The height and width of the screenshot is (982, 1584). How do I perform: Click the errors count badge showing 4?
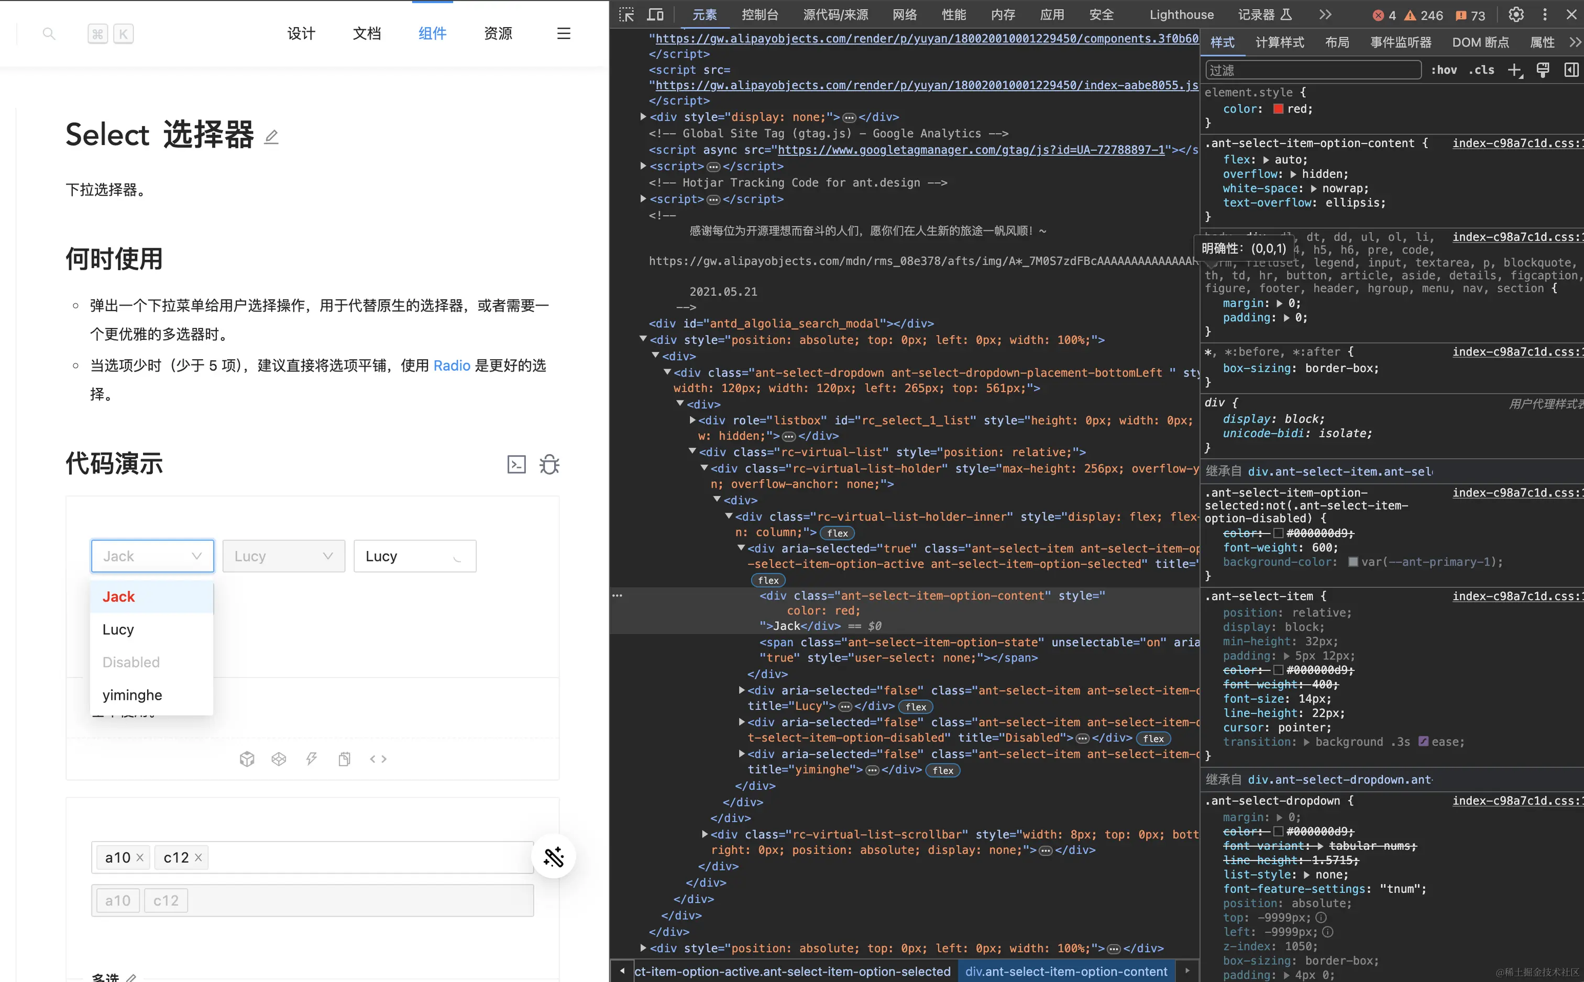pyautogui.click(x=1384, y=15)
